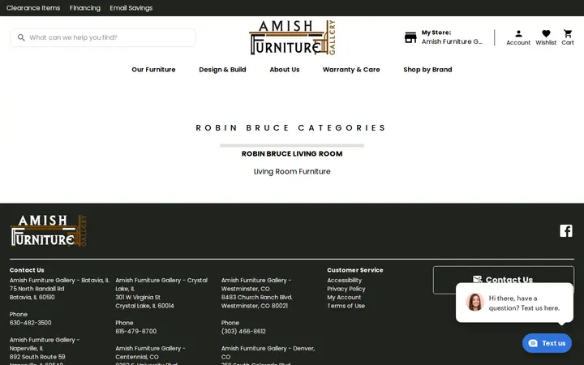
Task: Click the Robin Bruce Categories heading
Action: [292, 128]
